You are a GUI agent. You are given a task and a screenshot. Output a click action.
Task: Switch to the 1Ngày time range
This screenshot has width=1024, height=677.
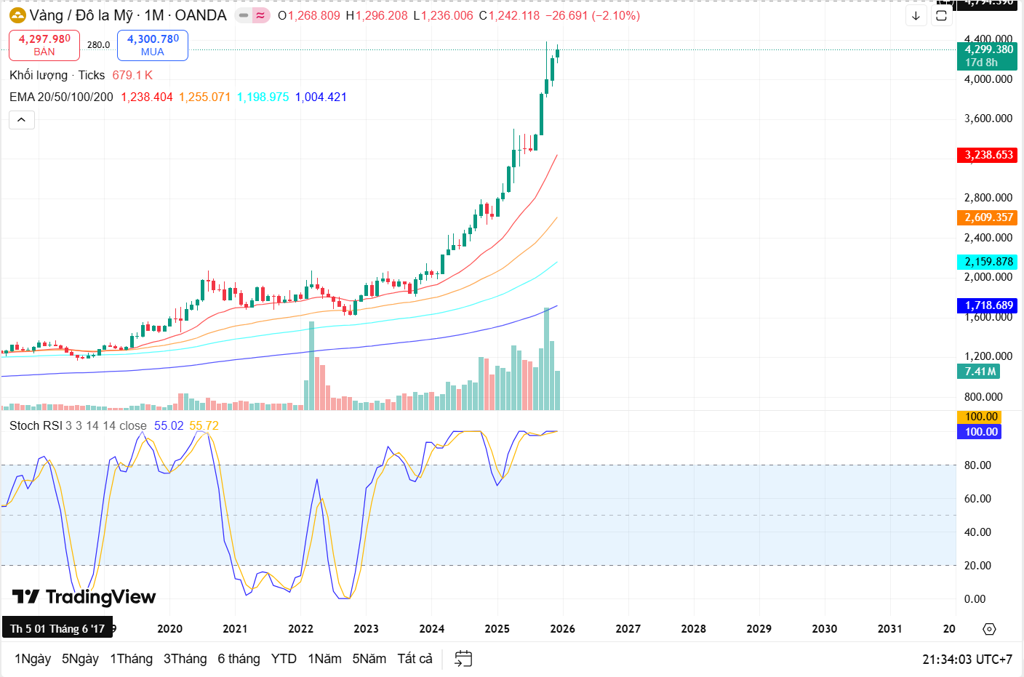33,659
